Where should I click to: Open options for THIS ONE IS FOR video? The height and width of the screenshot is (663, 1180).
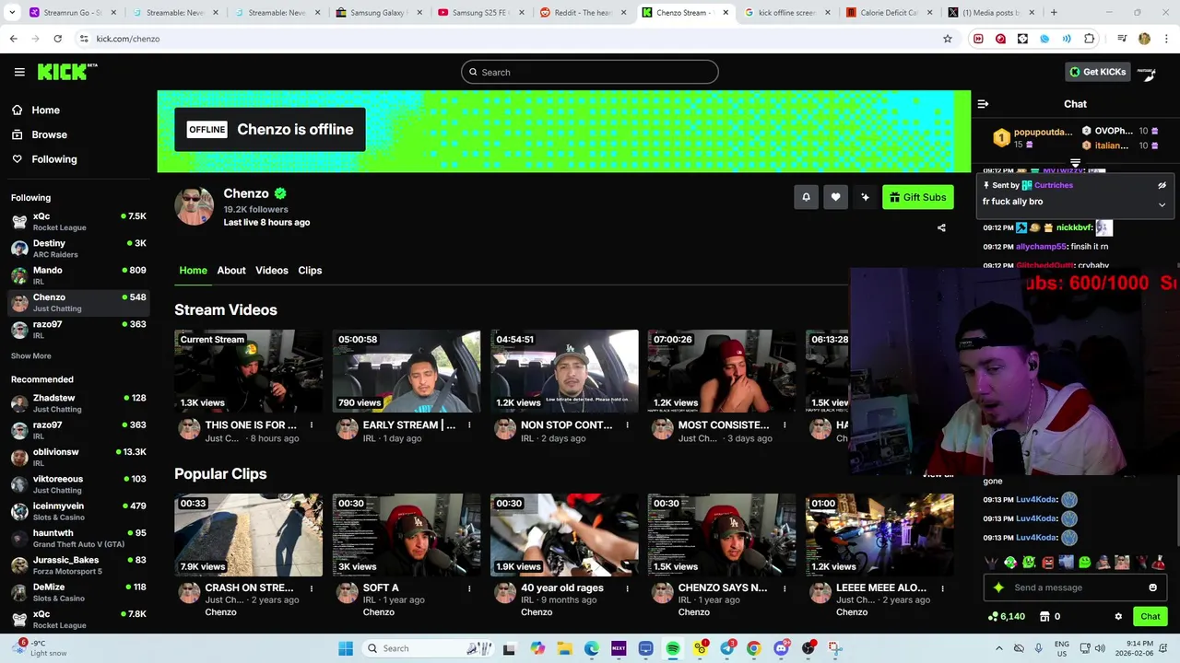[x=312, y=425]
